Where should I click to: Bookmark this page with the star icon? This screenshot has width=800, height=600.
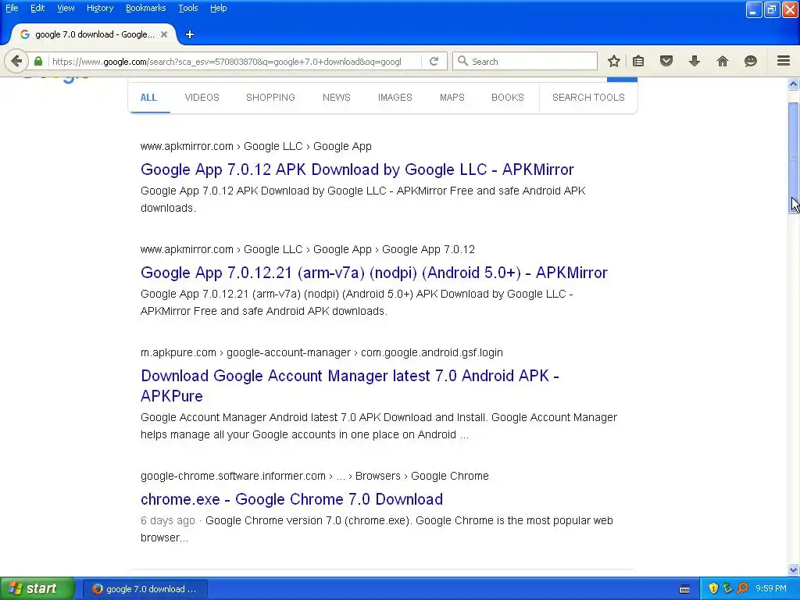tap(614, 61)
